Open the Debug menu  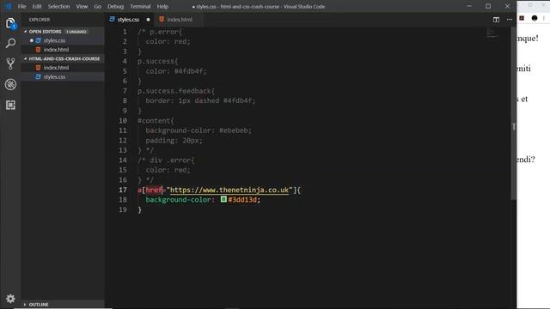tap(115, 6)
